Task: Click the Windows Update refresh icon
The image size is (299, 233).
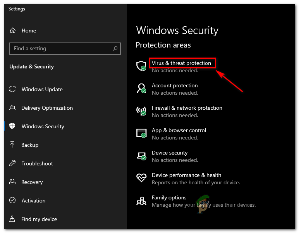Action: pos(13,89)
